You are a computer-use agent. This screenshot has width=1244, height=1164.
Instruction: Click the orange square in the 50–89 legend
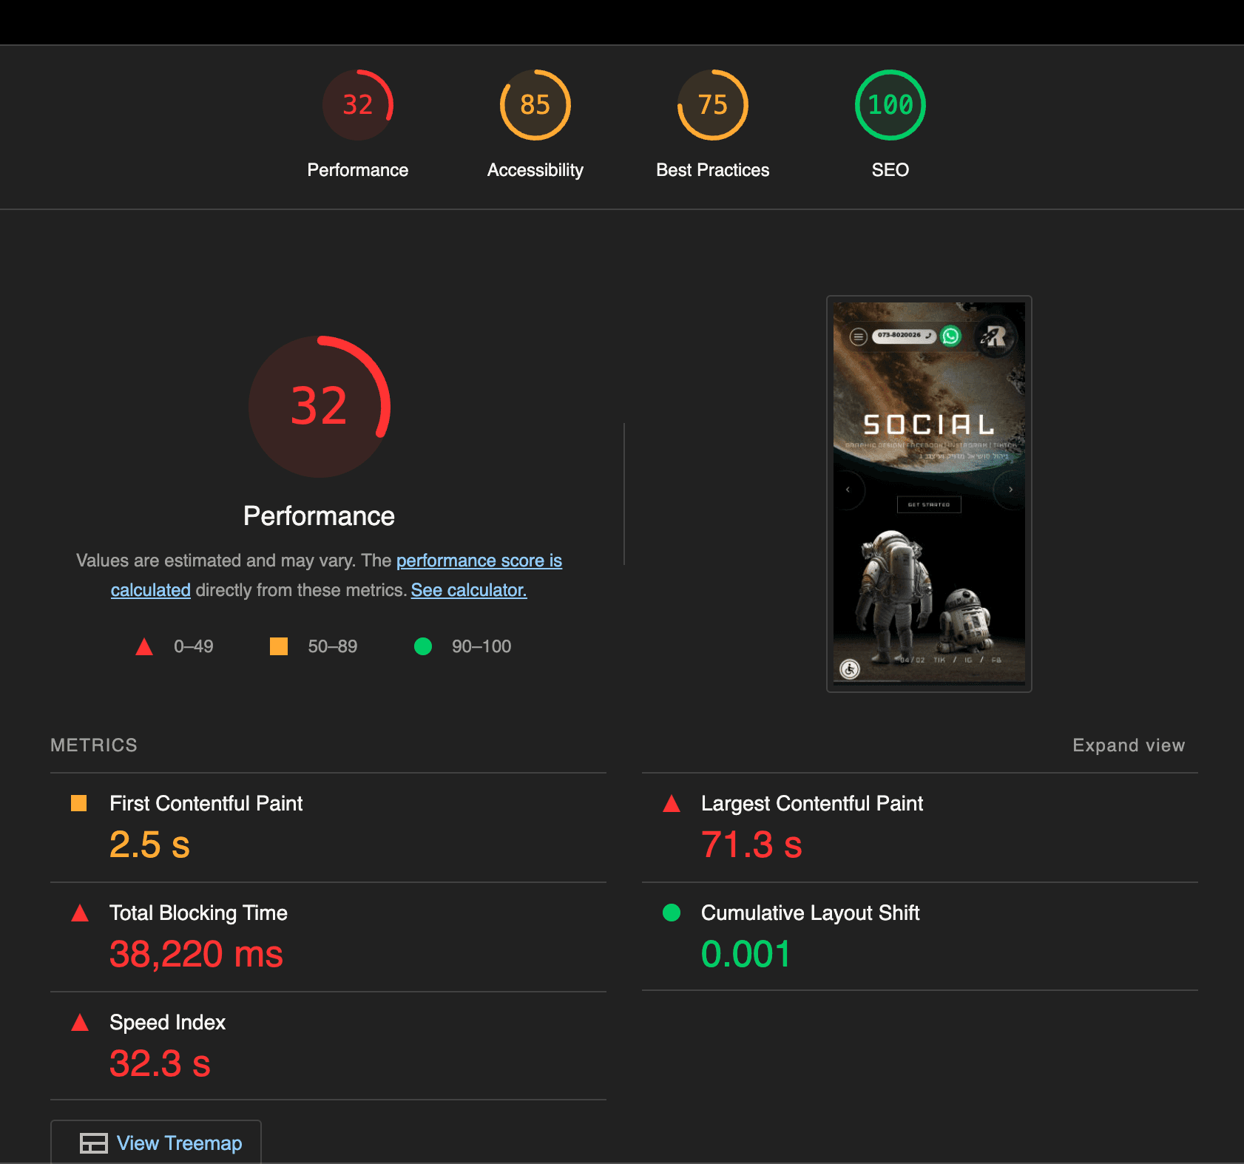tap(280, 646)
